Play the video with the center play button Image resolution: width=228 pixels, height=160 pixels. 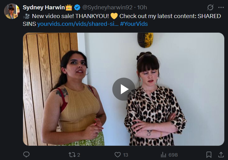click(x=124, y=89)
